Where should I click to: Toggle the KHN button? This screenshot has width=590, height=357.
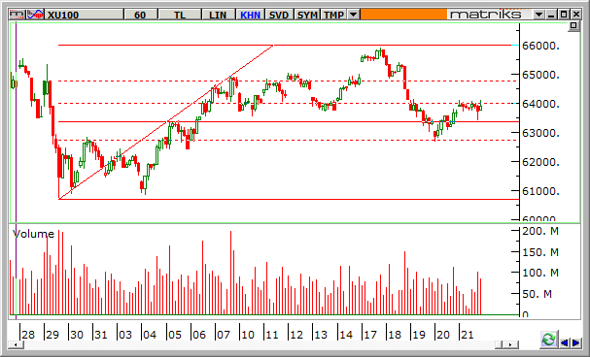[250, 15]
